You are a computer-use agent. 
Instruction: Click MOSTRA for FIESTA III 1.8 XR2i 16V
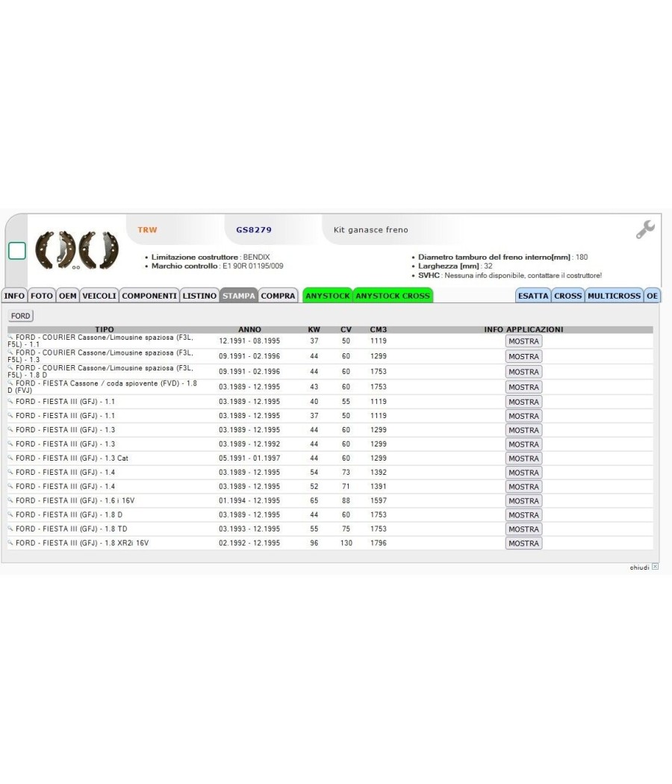523,543
